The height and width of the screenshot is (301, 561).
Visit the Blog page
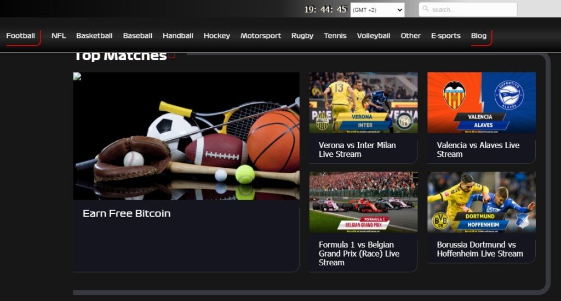(479, 36)
